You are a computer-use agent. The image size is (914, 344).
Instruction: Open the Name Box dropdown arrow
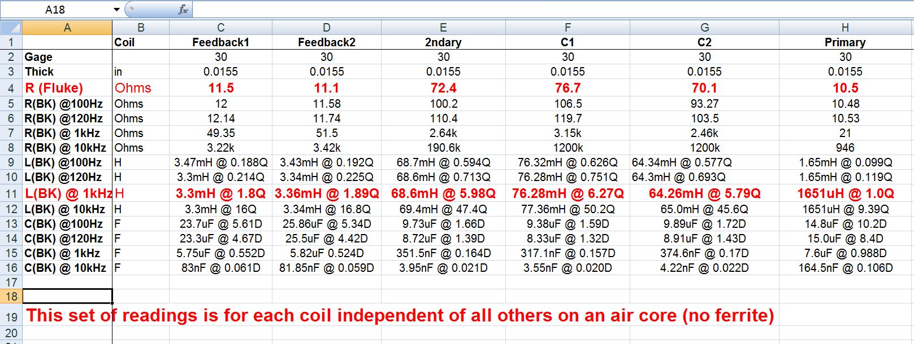click(x=116, y=10)
